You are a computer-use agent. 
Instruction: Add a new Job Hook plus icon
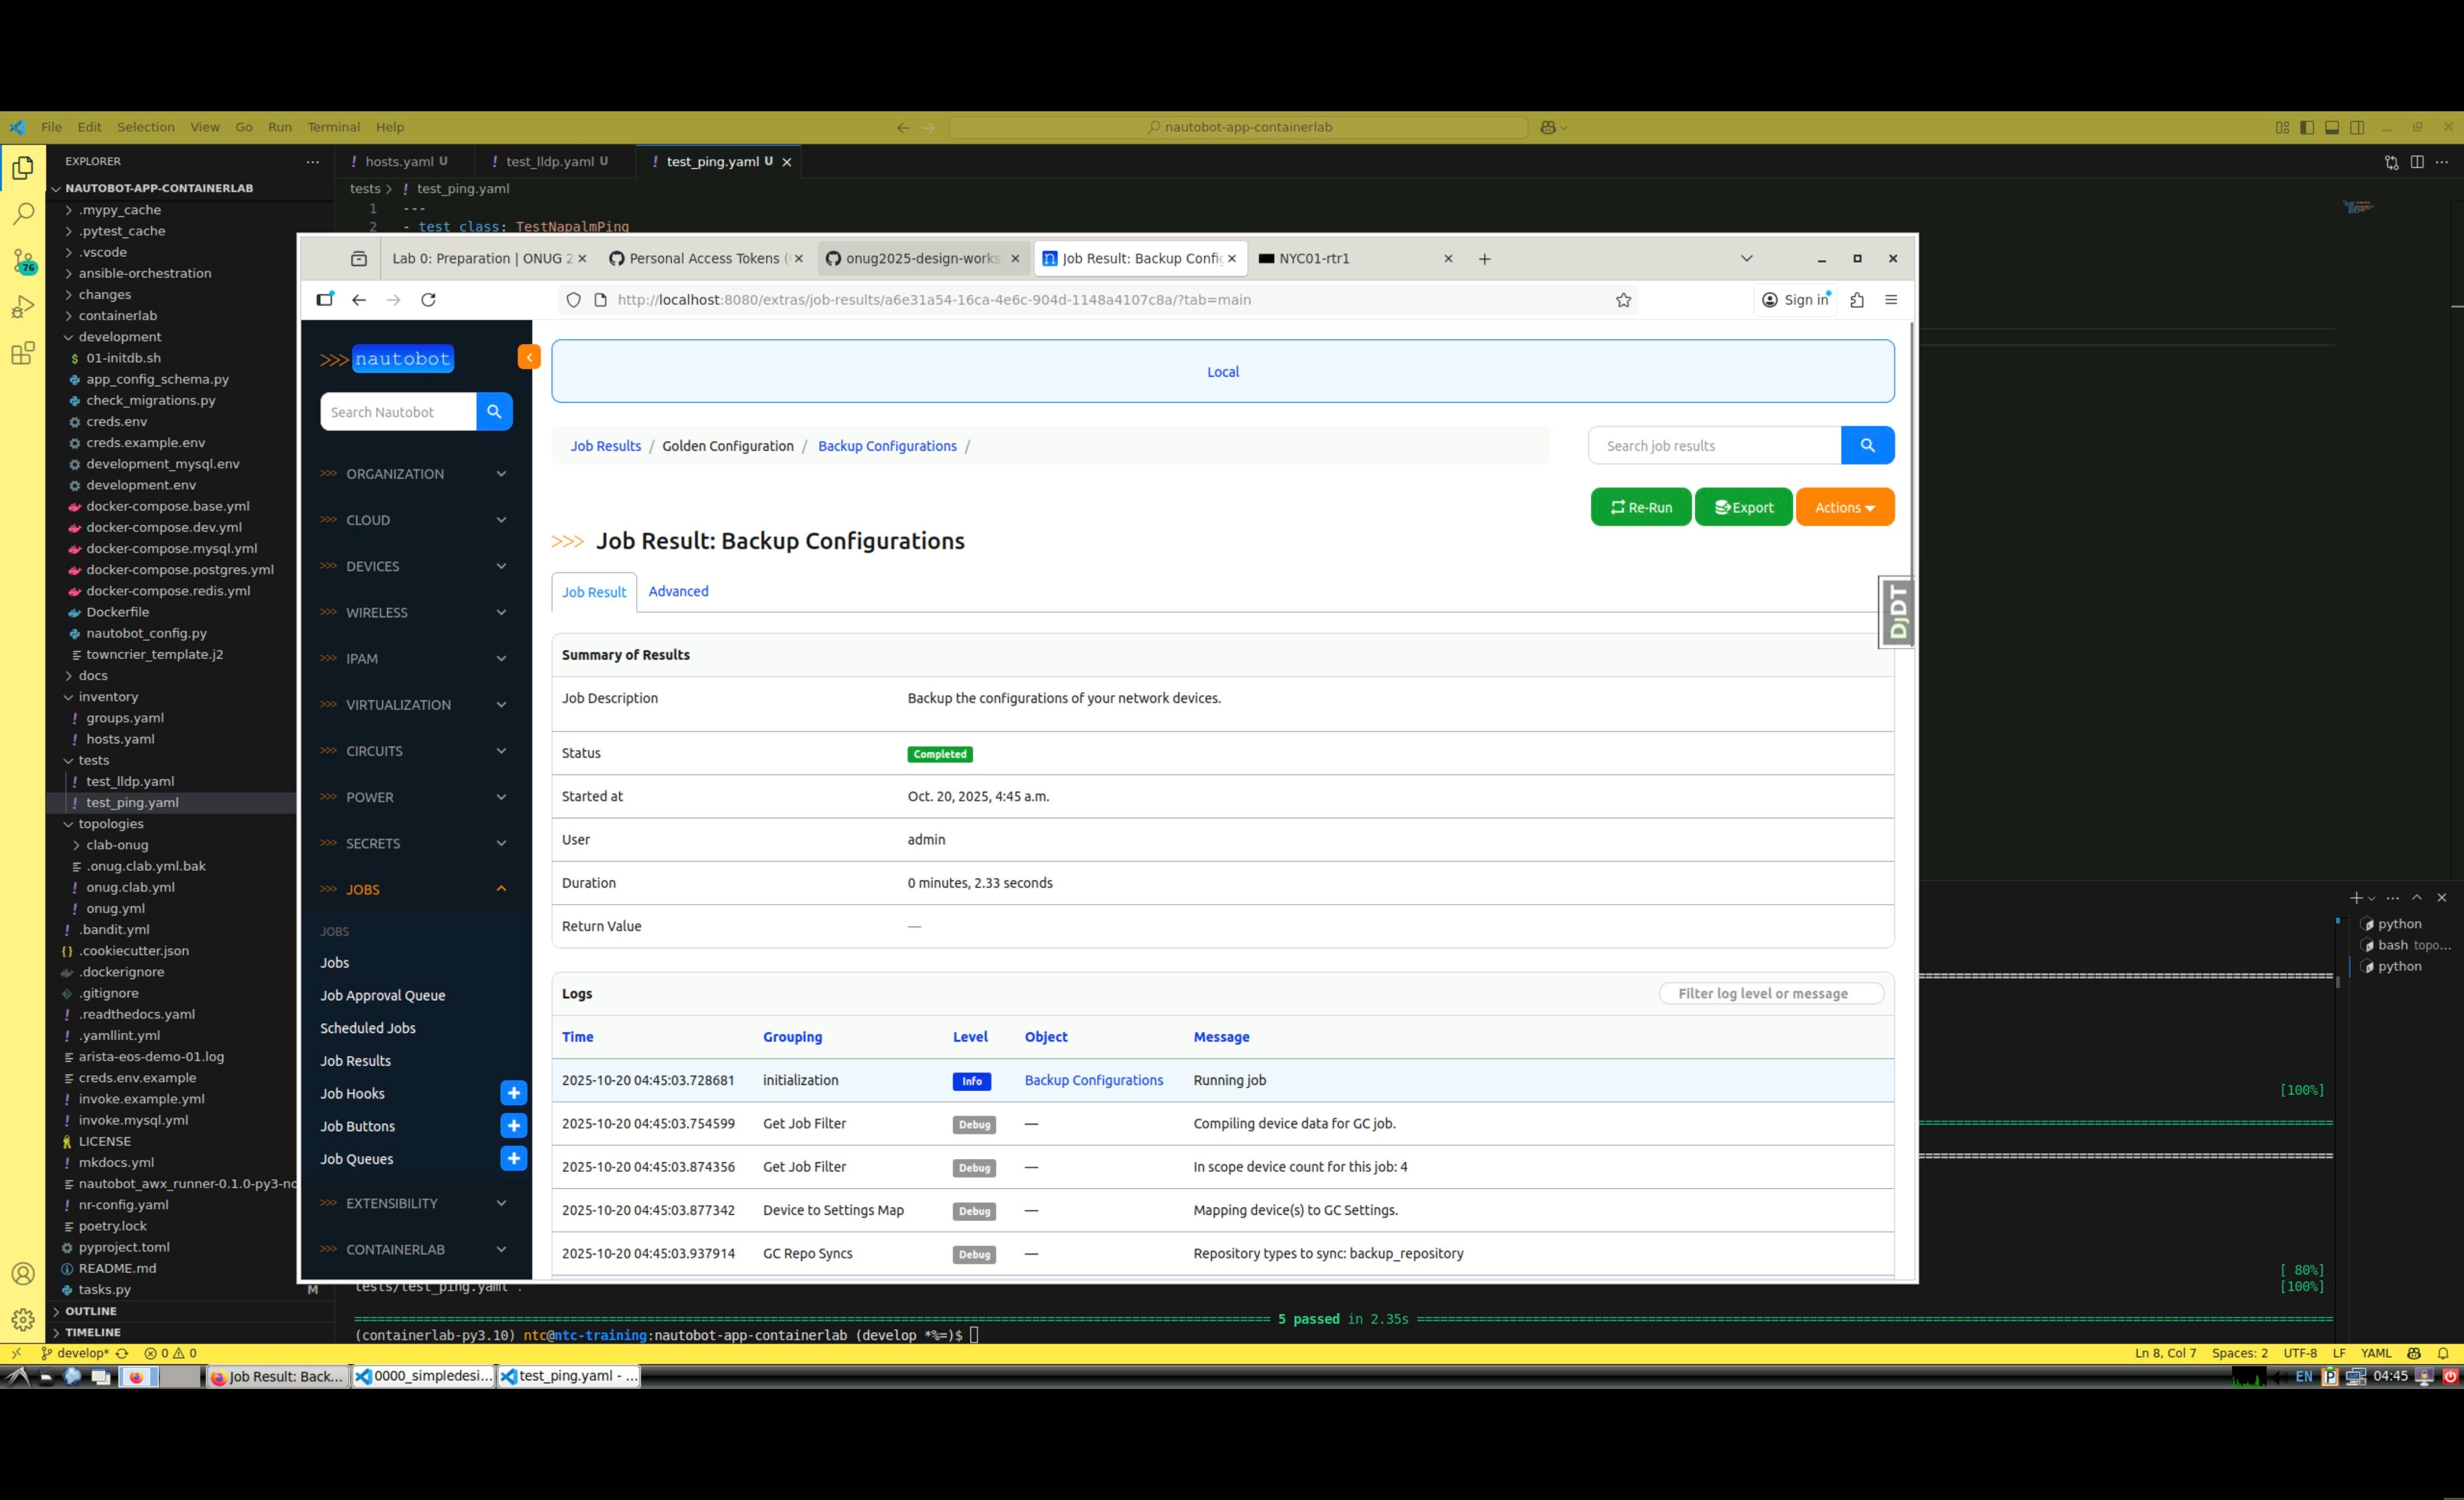coord(513,1093)
